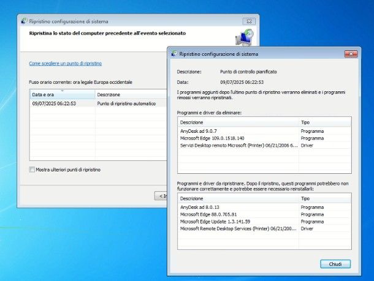Select 'Microsoft Edge Update 1.3.141.59' row
Viewport: 374px width, 281px height.
coord(264,222)
